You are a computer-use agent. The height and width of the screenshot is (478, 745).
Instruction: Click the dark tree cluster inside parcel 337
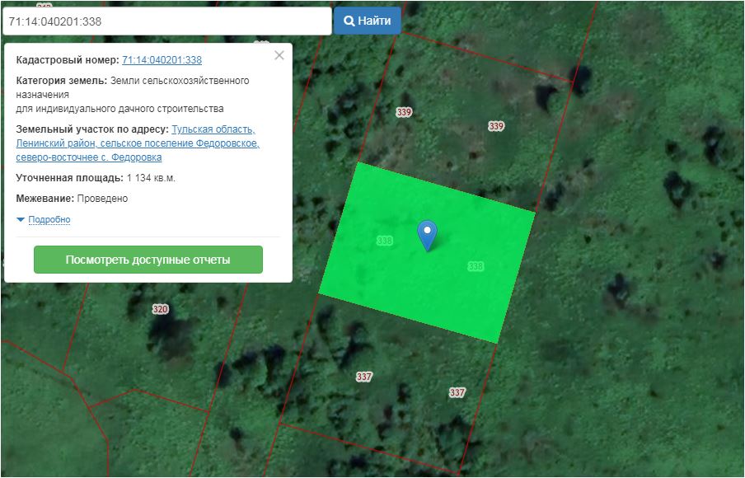[x=354, y=338]
